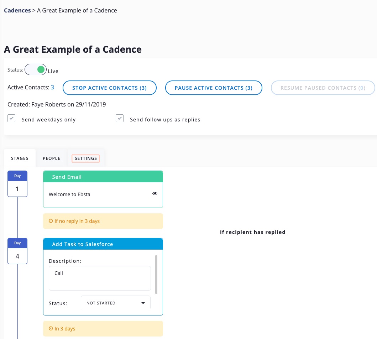Click Stop Active Contacts button

[110, 88]
